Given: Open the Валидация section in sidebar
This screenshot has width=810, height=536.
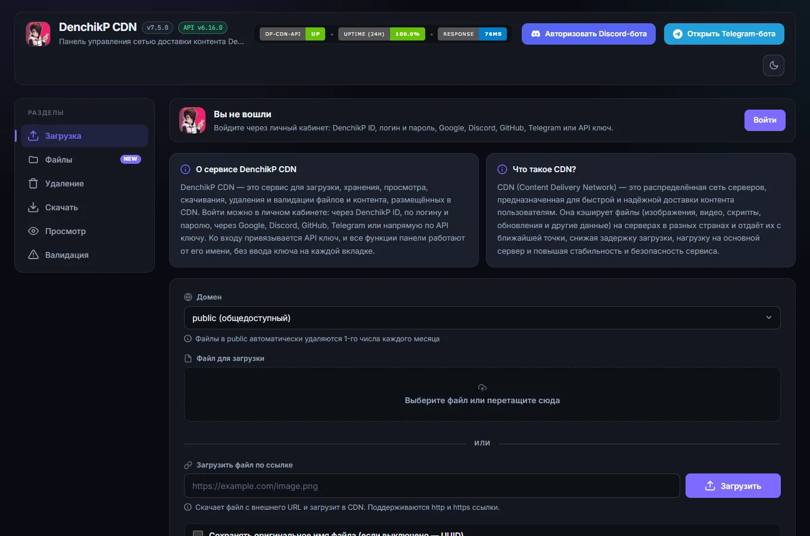Looking at the screenshot, I should [x=85, y=255].
